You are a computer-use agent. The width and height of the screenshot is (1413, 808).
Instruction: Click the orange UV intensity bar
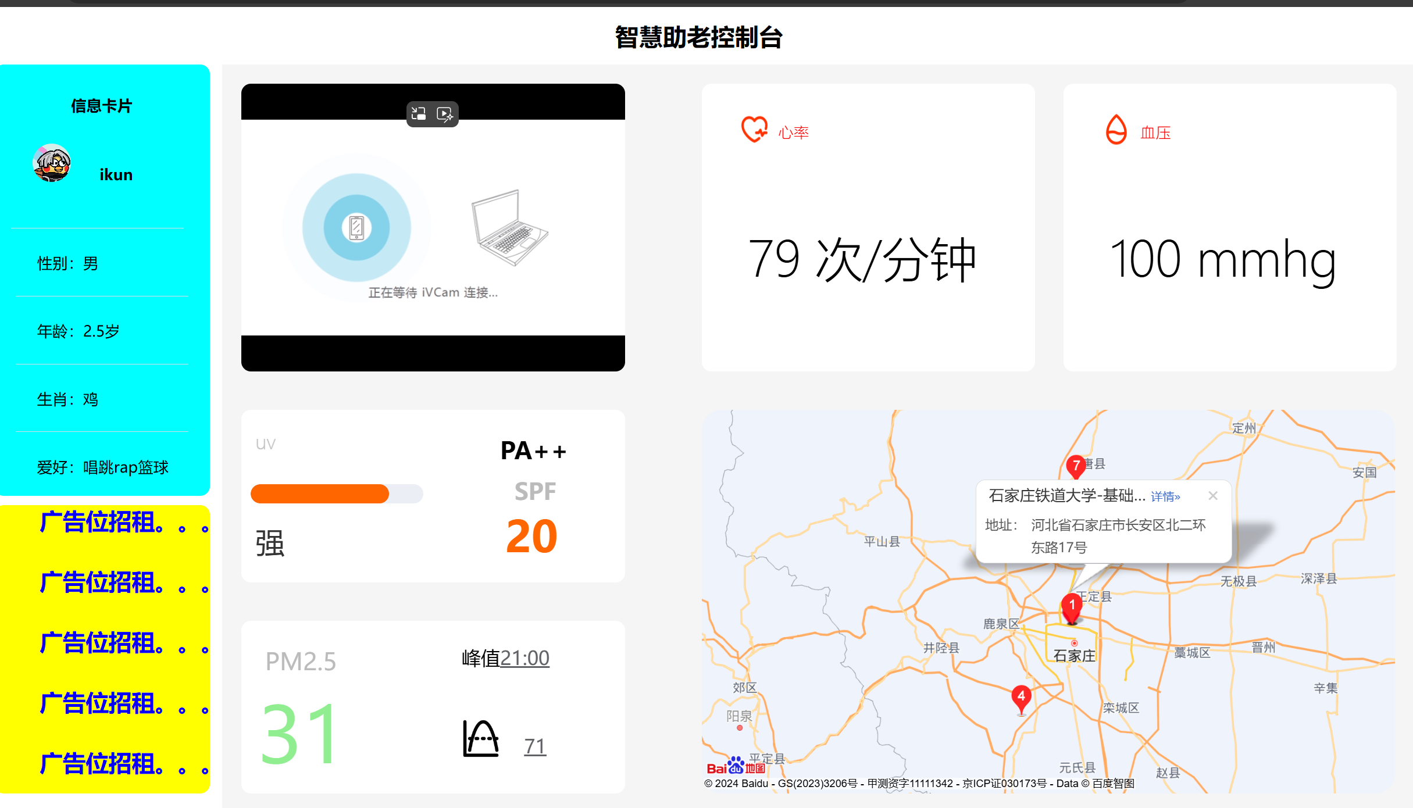click(x=320, y=494)
